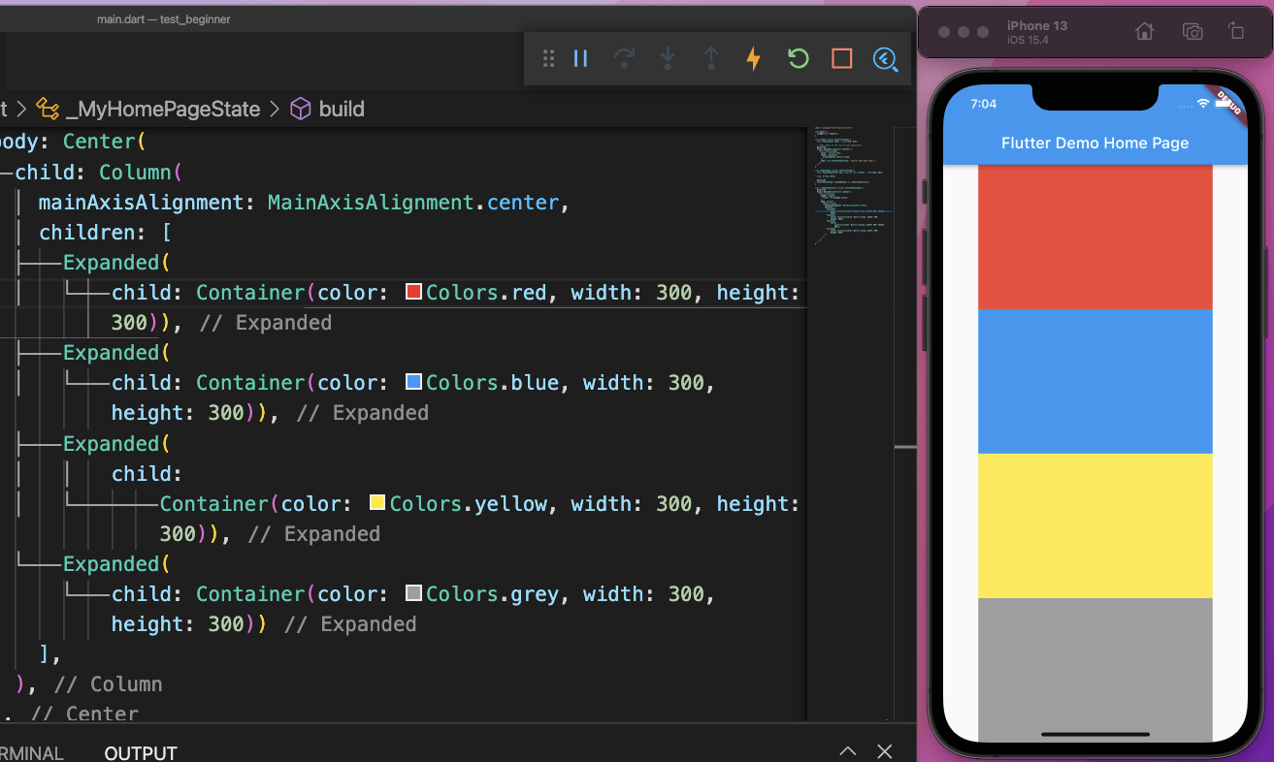Pause debugging in the debug toolbar
The height and width of the screenshot is (762, 1274).
click(x=580, y=58)
